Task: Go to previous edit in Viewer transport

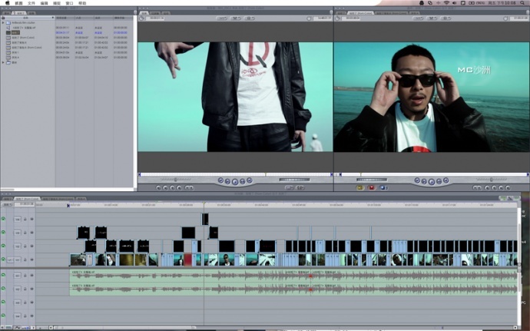Action: (220, 180)
